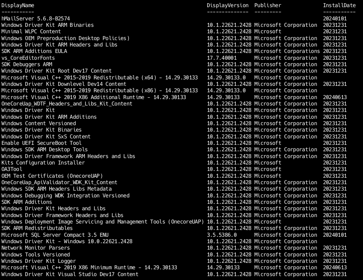This screenshot has width=363, height=280.
Task: Click the DisplayName column header
Action: [18, 5]
